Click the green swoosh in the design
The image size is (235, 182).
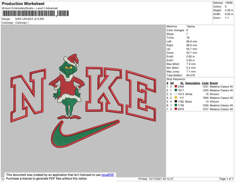point(85,134)
